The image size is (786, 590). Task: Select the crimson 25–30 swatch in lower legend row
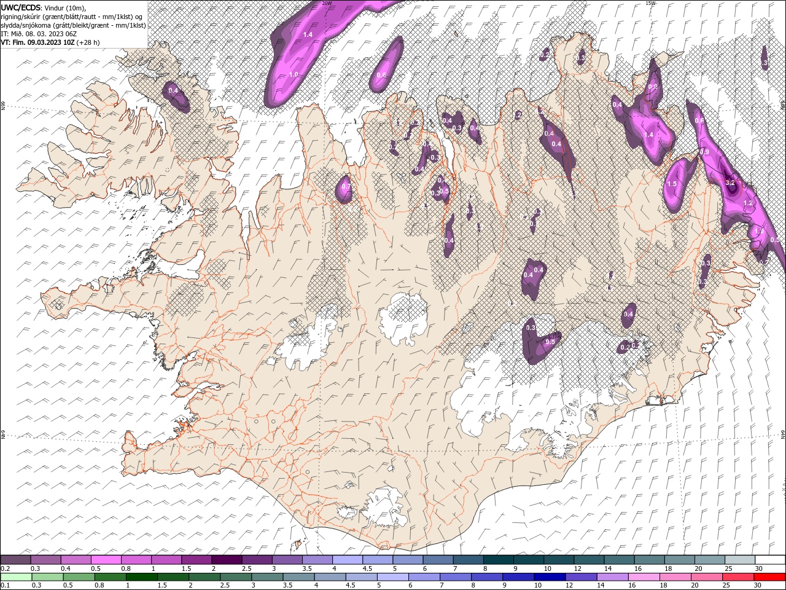[739, 576]
